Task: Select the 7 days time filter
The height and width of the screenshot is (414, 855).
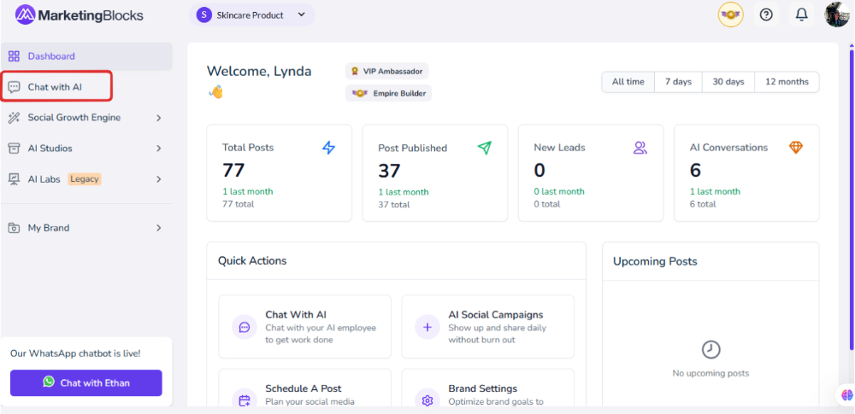Action: point(678,82)
